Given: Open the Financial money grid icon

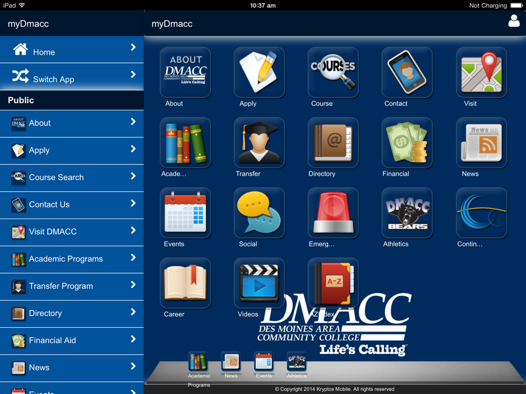Looking at the screenshot, I should coord(407,142).
